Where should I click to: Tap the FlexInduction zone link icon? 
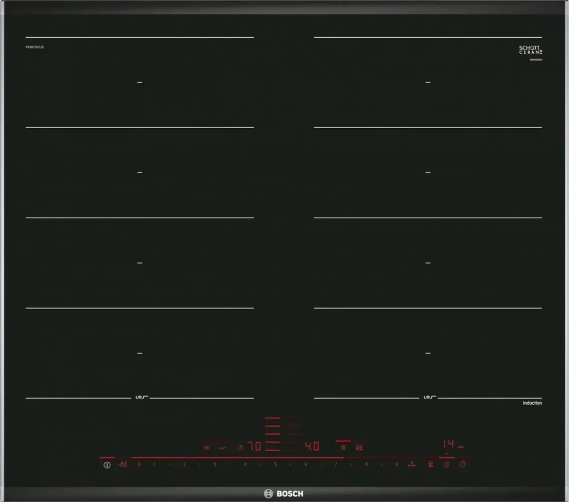[343, 447]
